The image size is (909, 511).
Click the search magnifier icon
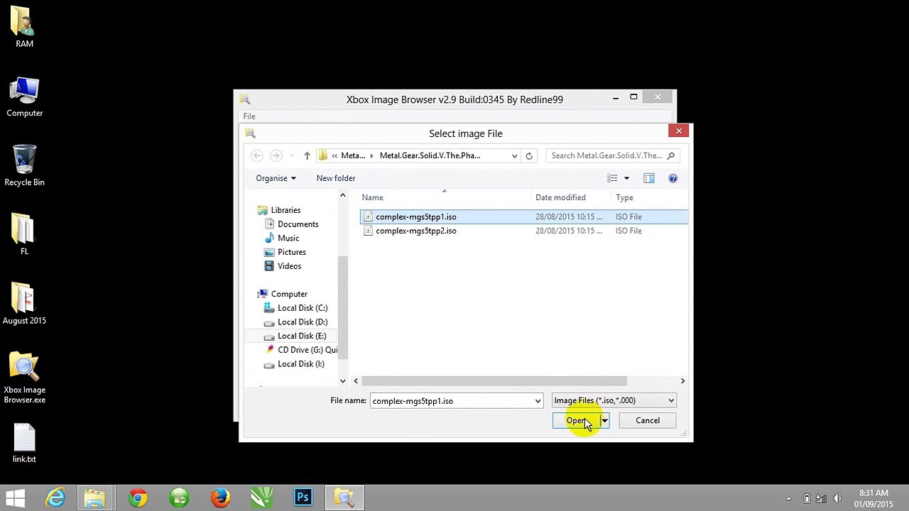(670, 155)
